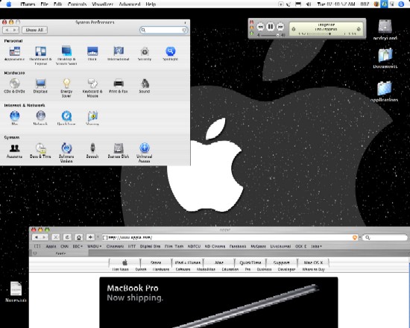Click the System Preferences search field
410x328 pixels.
pyautogui.click(x=164, y=30)
